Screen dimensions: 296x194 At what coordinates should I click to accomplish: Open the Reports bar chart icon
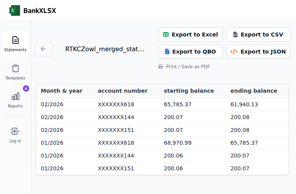15,96
